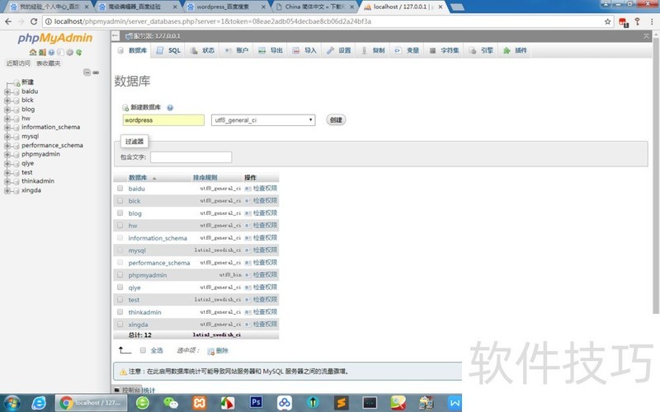
Task: Expand the xingda node in sidebar tree
Action: [7, 191]
